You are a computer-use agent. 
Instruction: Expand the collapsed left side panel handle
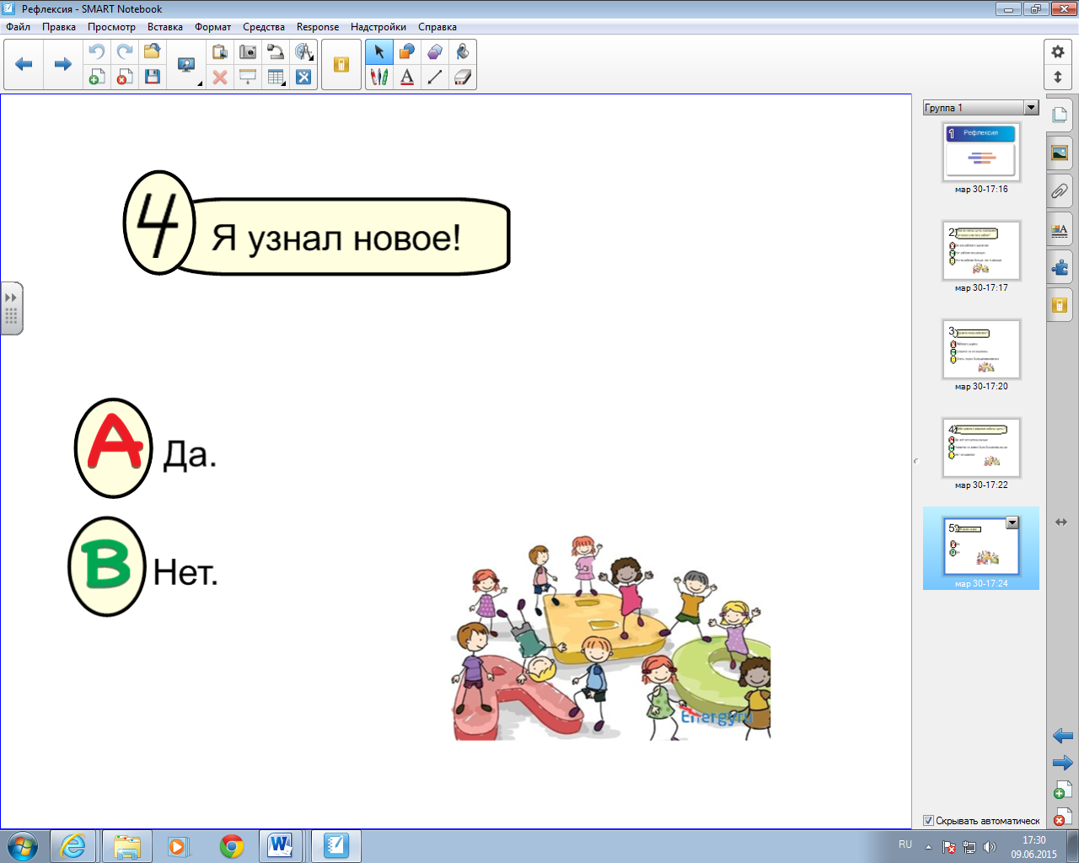point(11,308)
